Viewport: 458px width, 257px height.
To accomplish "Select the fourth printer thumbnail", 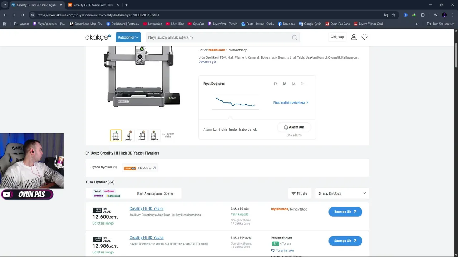I will 155,135.
